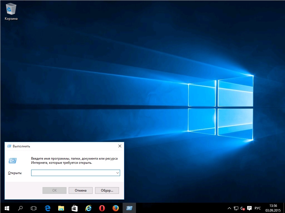Launch Internet Explorer from taskbar
The width and height of the screenshot is (285, 213).
click(88, 208)
